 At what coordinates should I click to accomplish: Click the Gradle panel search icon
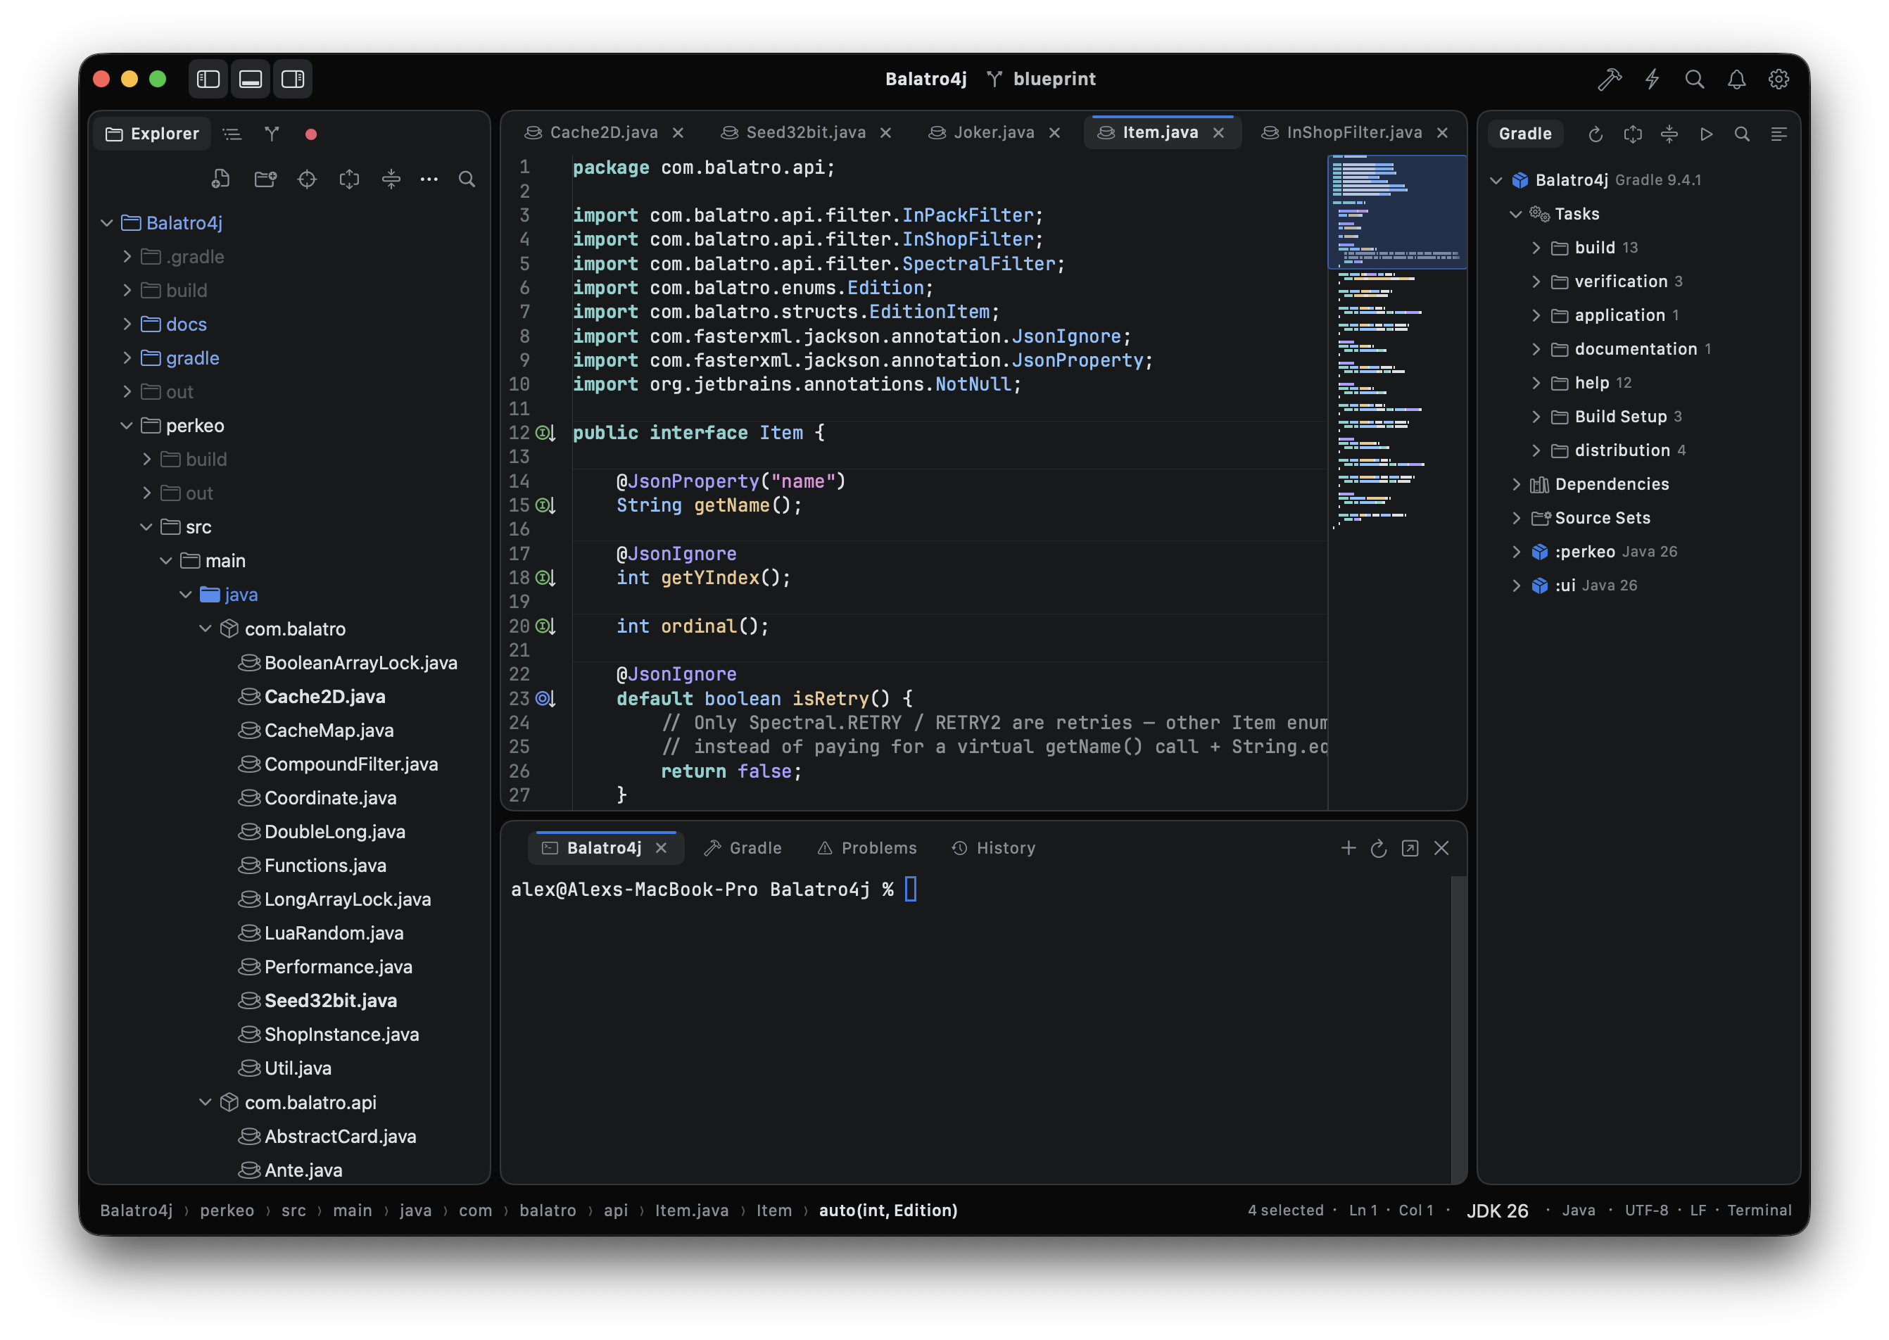1742,134
